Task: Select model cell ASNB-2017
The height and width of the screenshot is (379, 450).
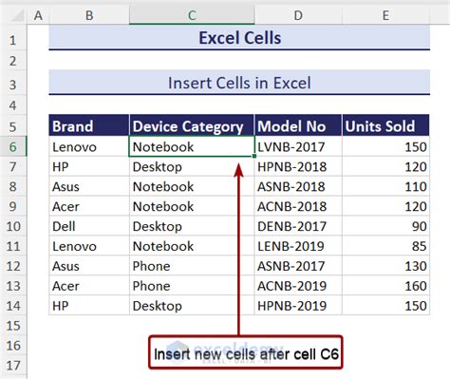Action: tap(298, 266)
